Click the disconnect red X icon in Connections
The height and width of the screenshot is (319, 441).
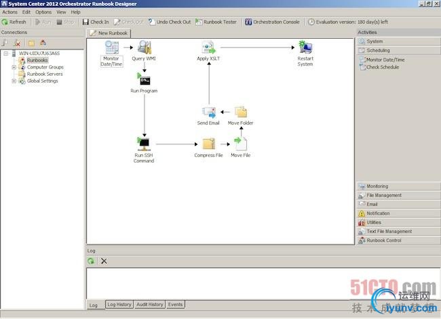coord(18,43)
